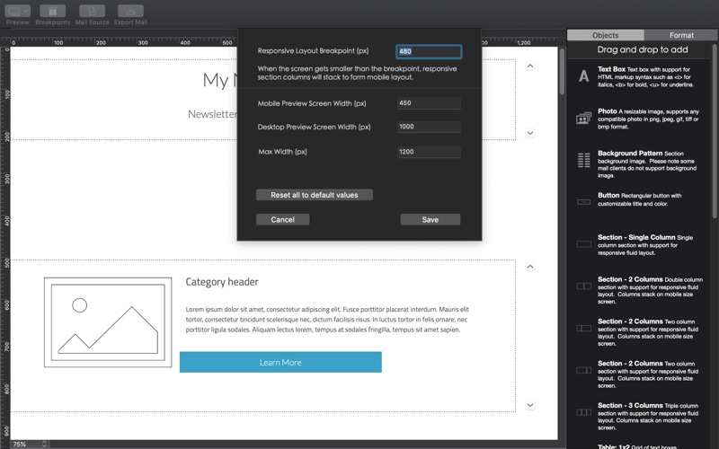Open the Preview dropdown arrow
The image size is (719, 449).
tap(26, 11)
